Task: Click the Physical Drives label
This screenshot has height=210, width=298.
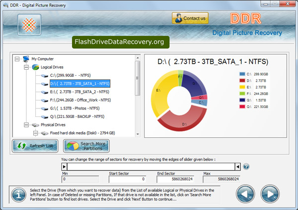Action: pyautogui.click(x=53, y=125)
